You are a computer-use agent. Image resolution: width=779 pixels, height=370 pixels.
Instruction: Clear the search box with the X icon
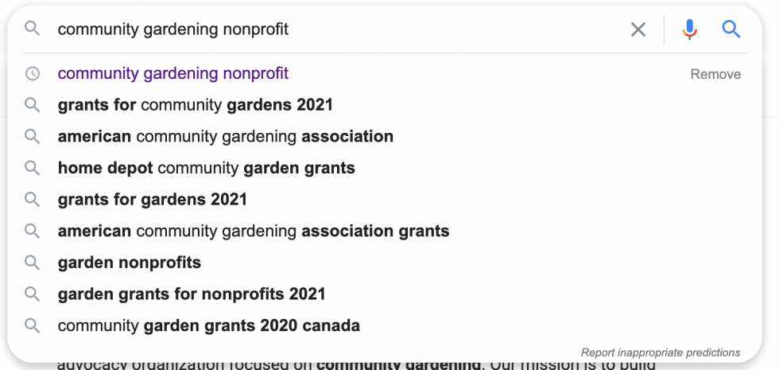pyautogui.click(x=638, y=30)
